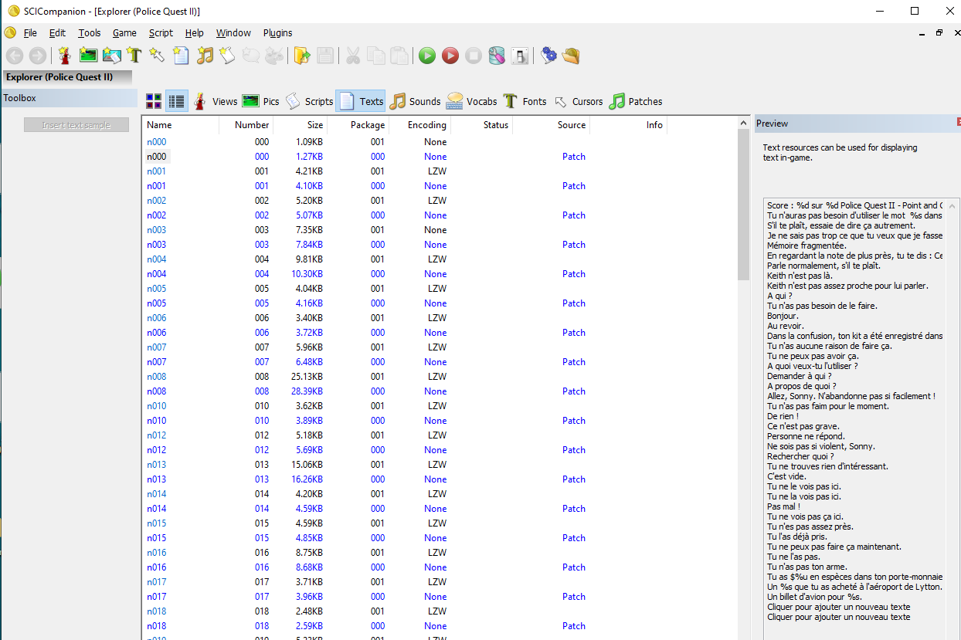Click the Open folder toolbar icon
Viewport: 961px width, 640px height.
[302, 56]
